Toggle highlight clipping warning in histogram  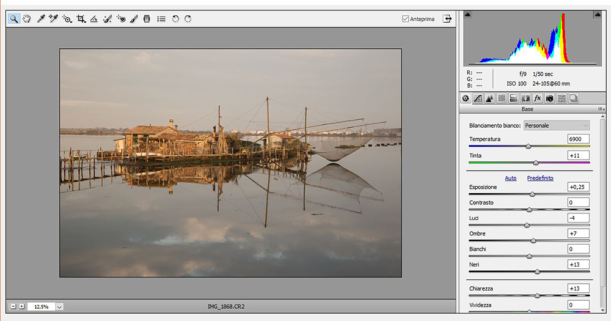pyautogui.click(x=598, y=15)
